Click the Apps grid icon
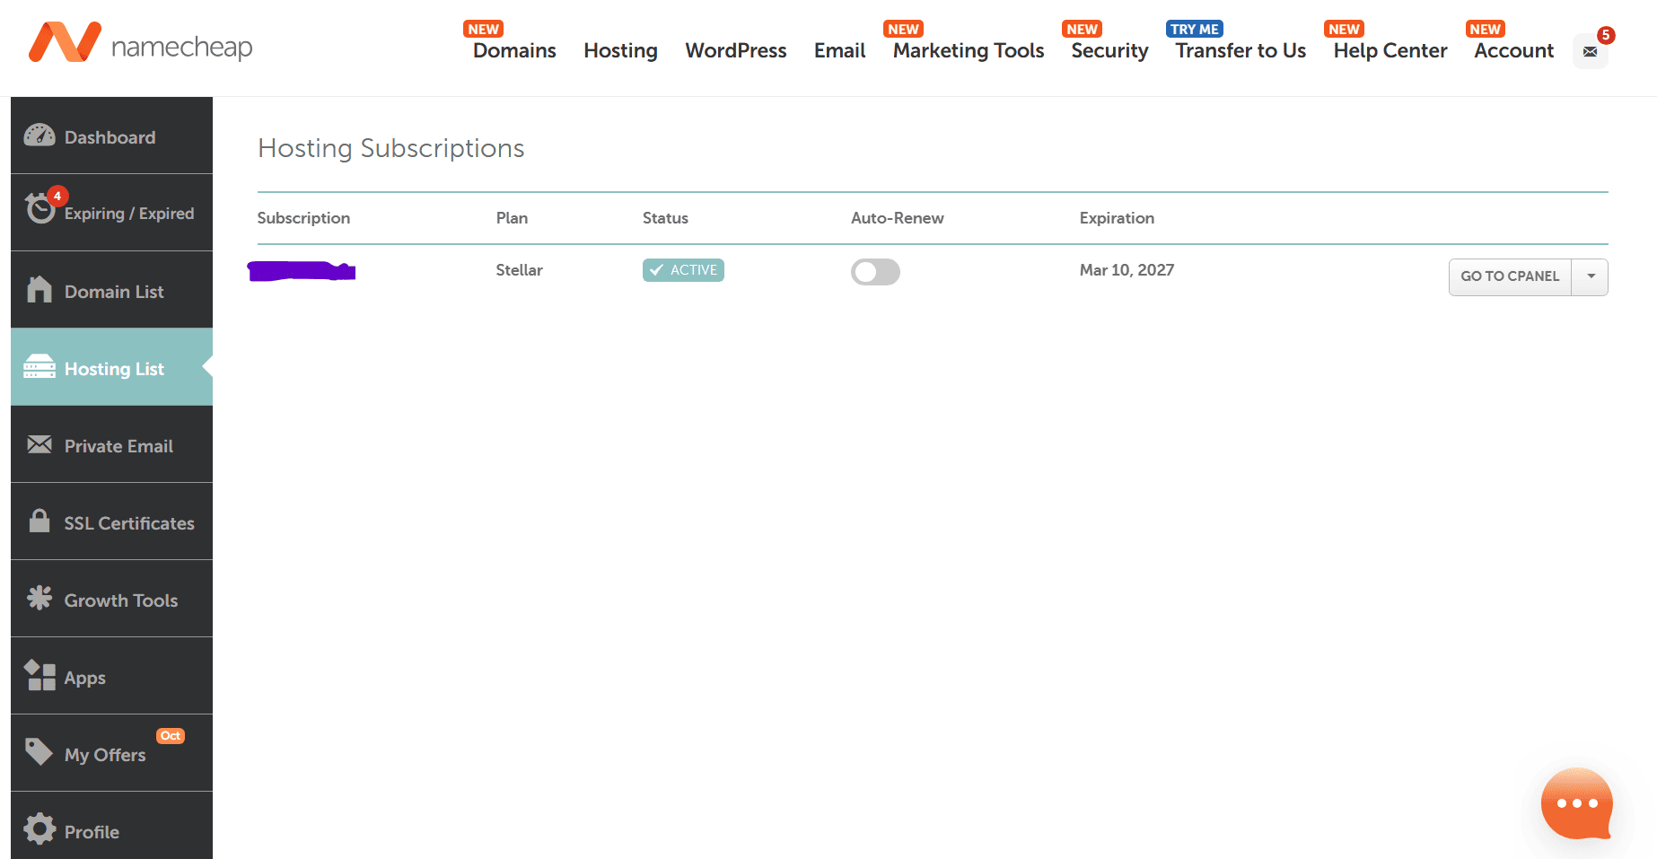Image resolution: width=1657 pixels, height=859 pixels. (39, 675)
